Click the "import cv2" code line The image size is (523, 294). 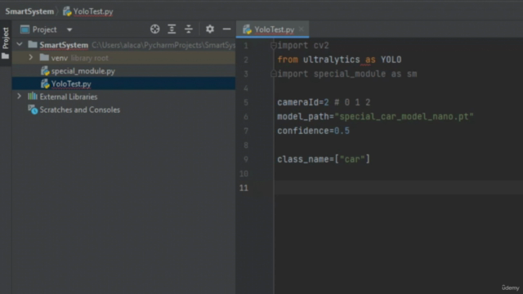point(303,46)
